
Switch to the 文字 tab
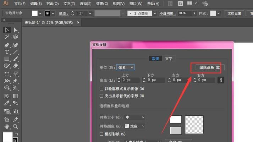point(169,59)
